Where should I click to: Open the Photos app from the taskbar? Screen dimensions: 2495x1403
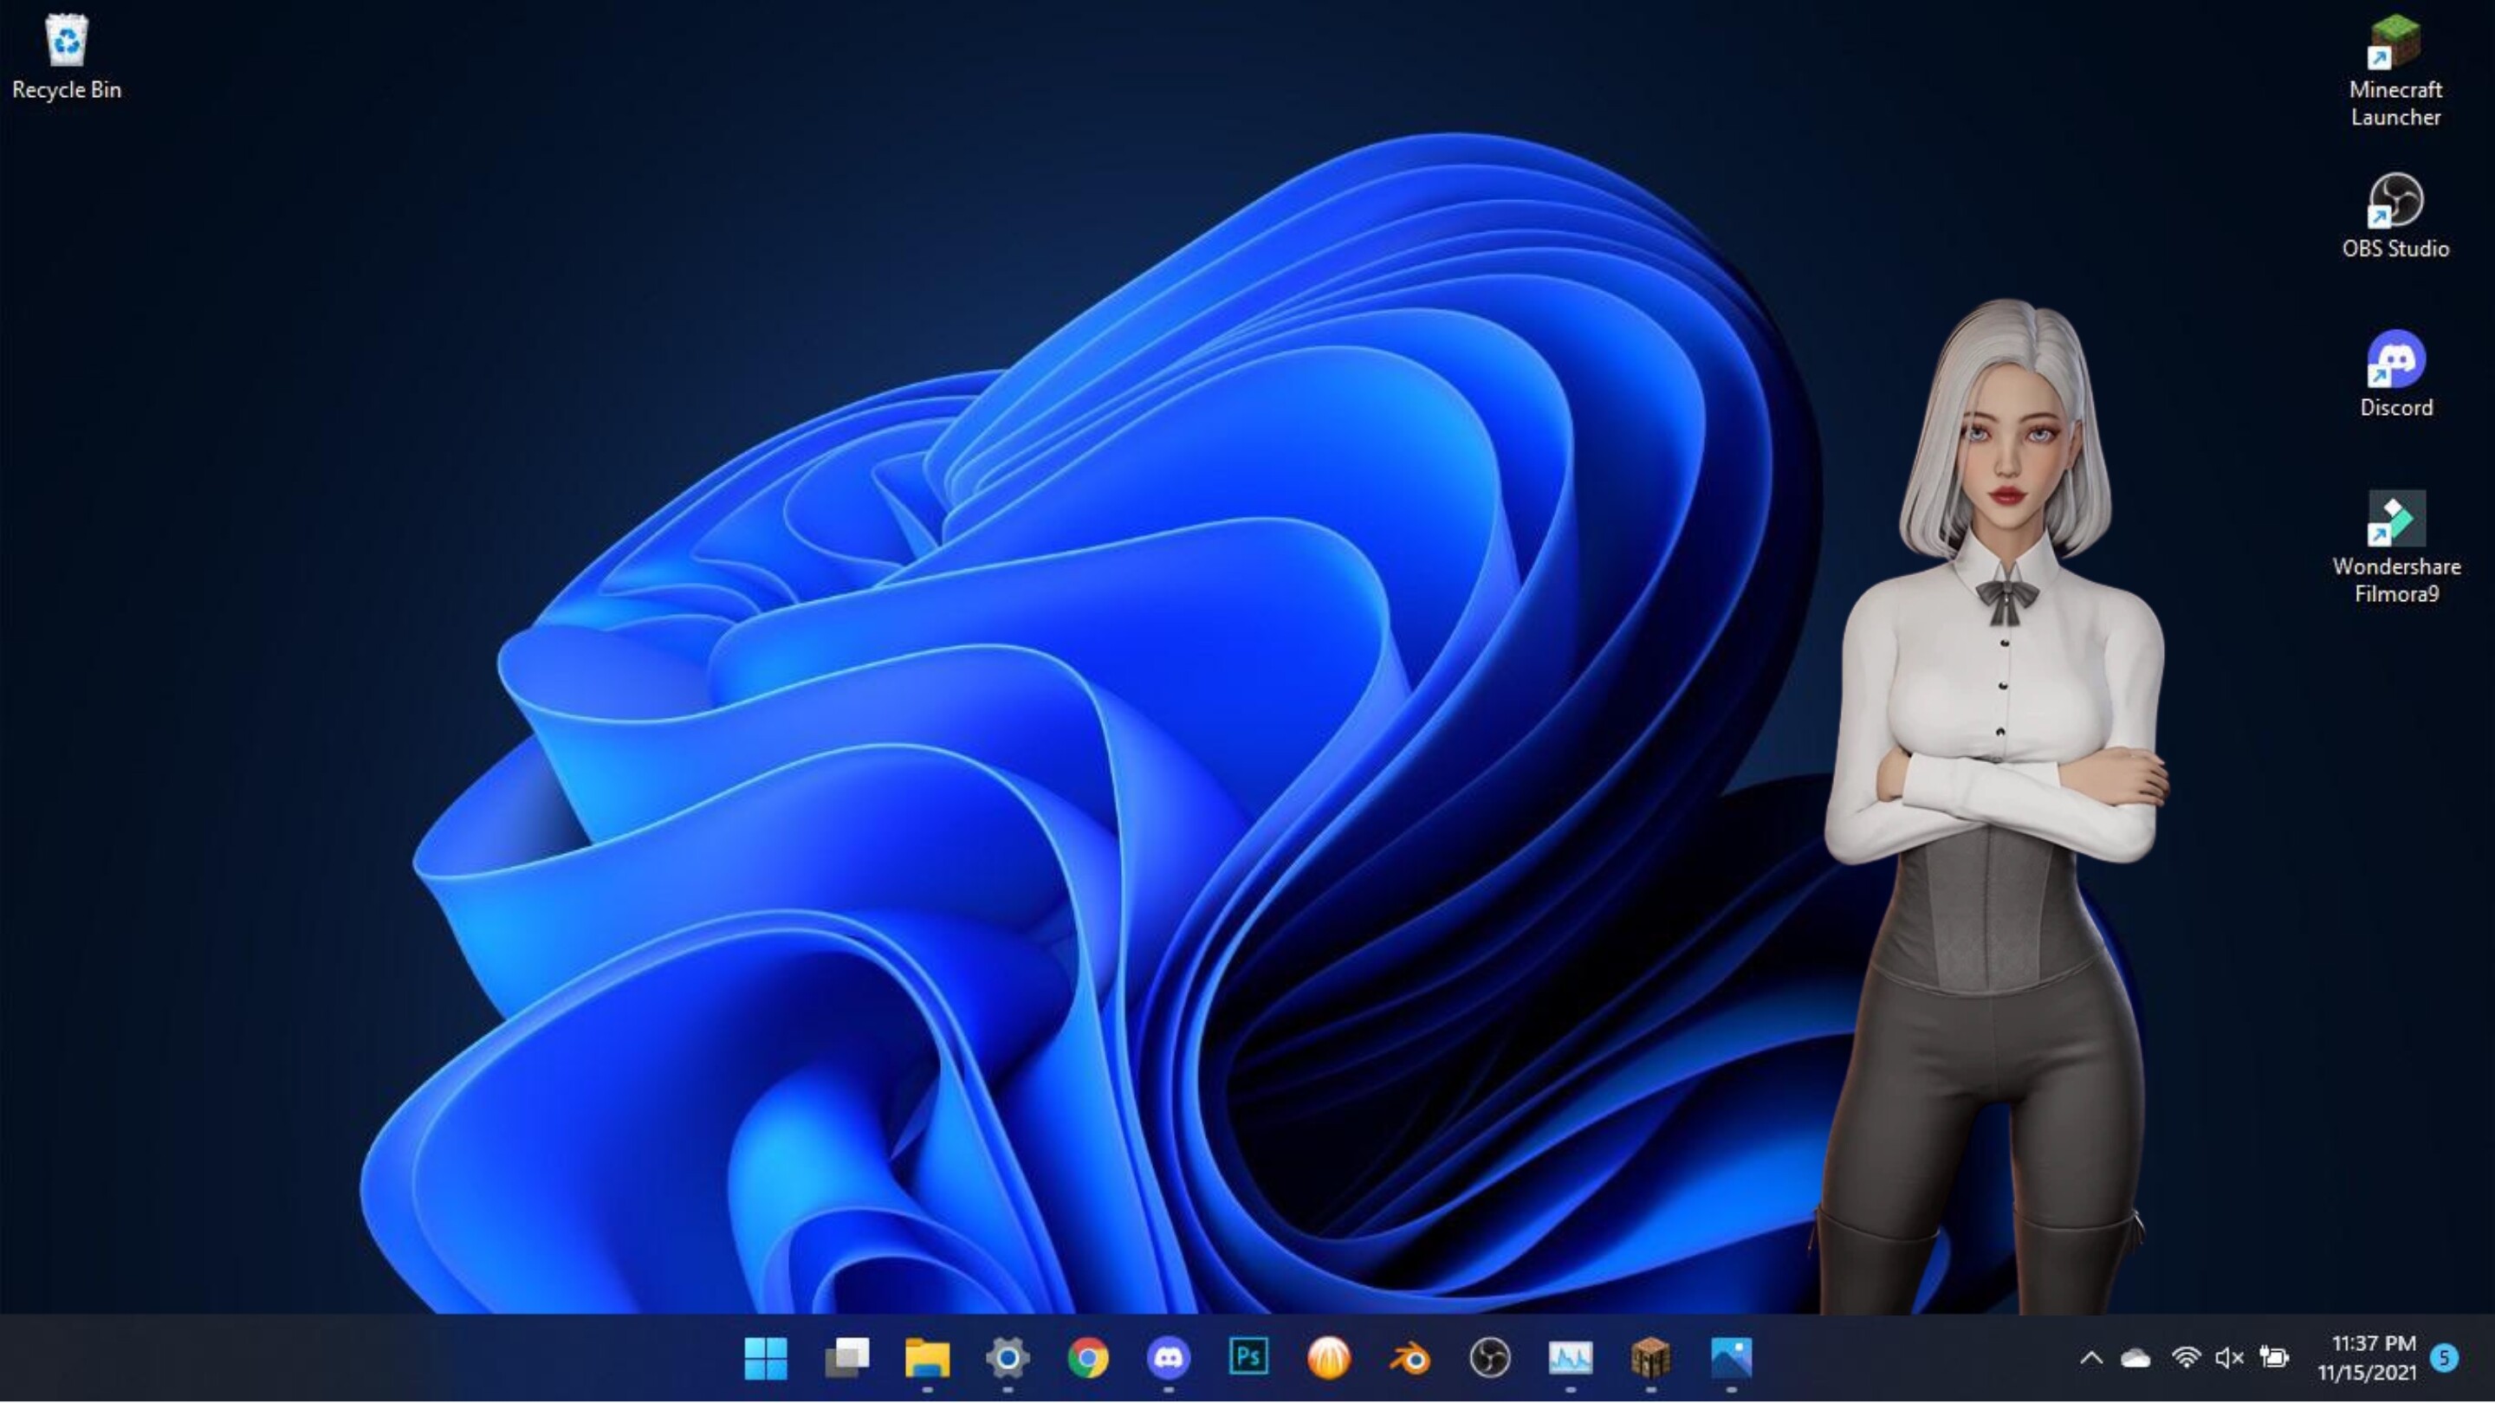point(1732,1360)
